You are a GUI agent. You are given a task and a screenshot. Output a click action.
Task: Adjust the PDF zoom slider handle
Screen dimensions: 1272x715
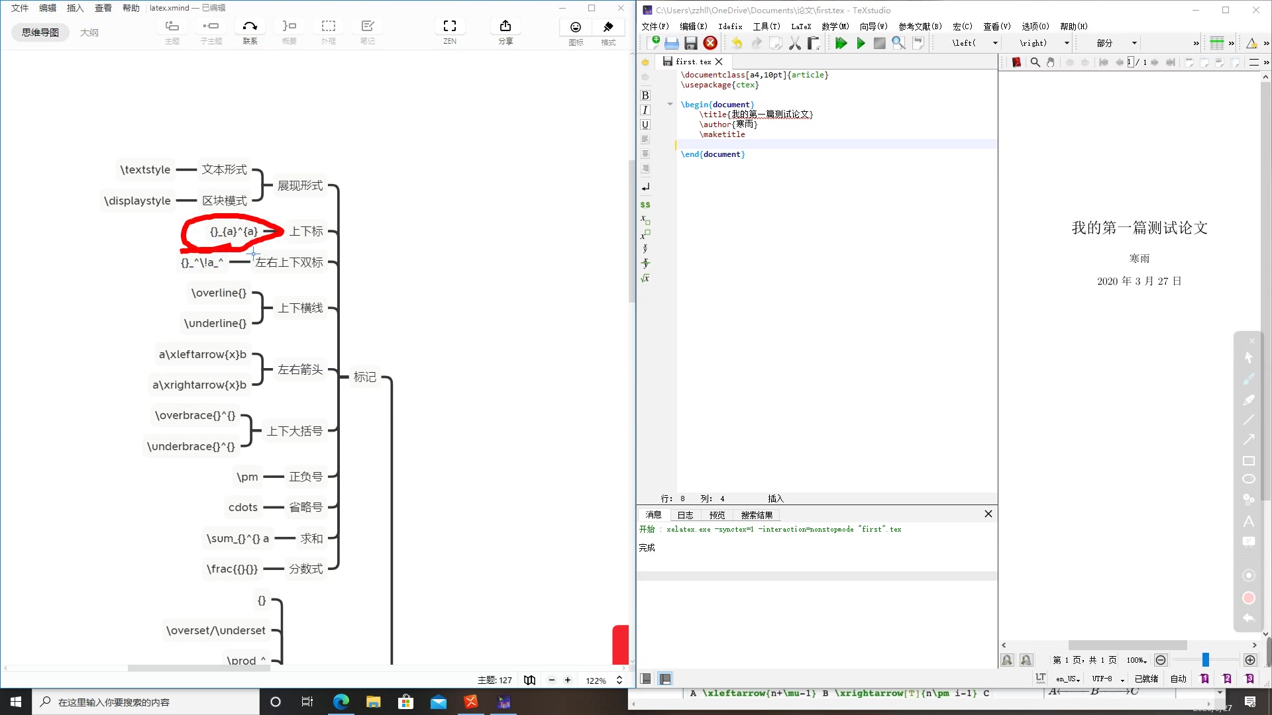(x=1206, y=660)
